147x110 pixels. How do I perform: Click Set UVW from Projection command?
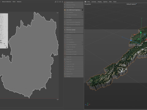coord(73,10)
